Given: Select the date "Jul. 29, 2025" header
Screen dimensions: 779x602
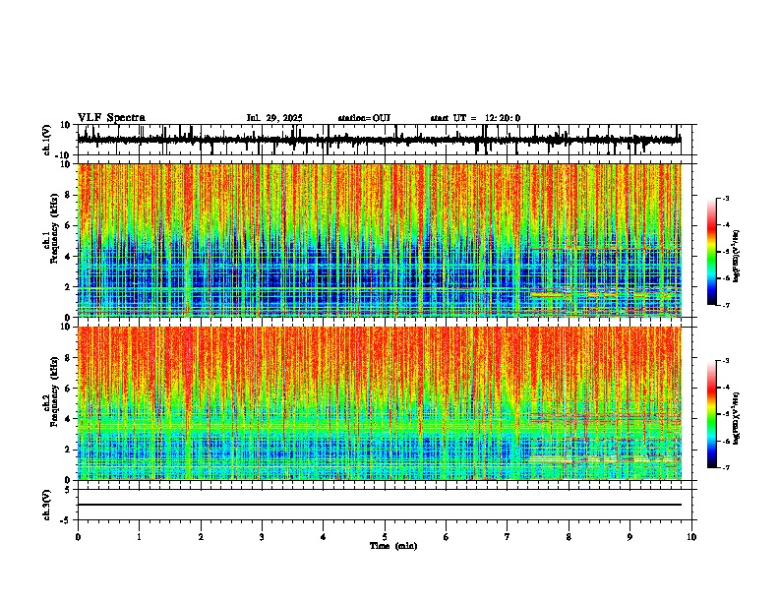Looking at the screenshot, I should (x=274, y=118).
